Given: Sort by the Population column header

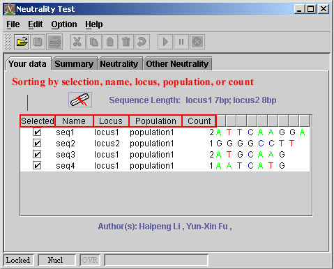Looking at the screenshot, I should (x=155, y=121).
